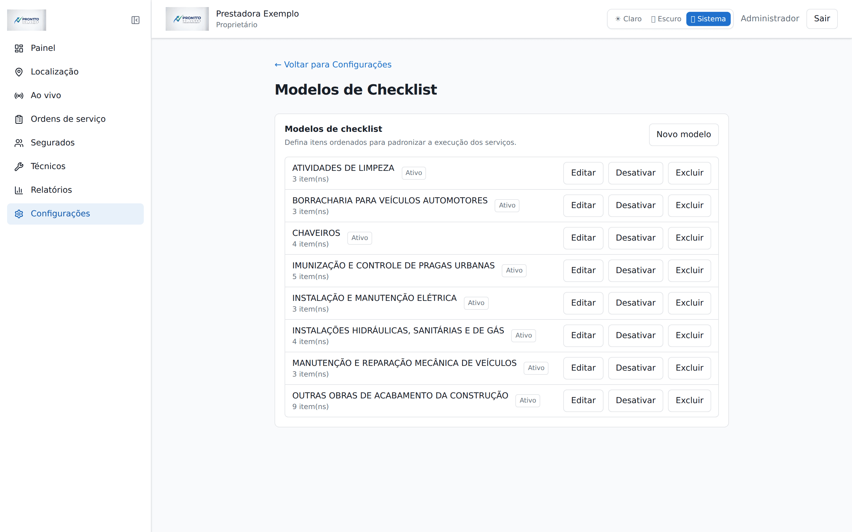Click the Ordens de serviço clipboard icon
This screenshot has width=852, height=532.
click(x=19, y=119)
